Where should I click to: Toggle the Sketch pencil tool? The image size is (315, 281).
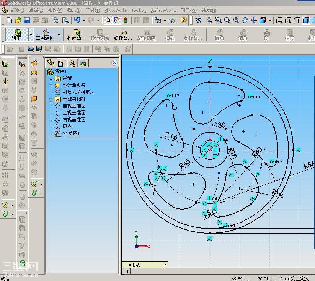tap(117, 20)
